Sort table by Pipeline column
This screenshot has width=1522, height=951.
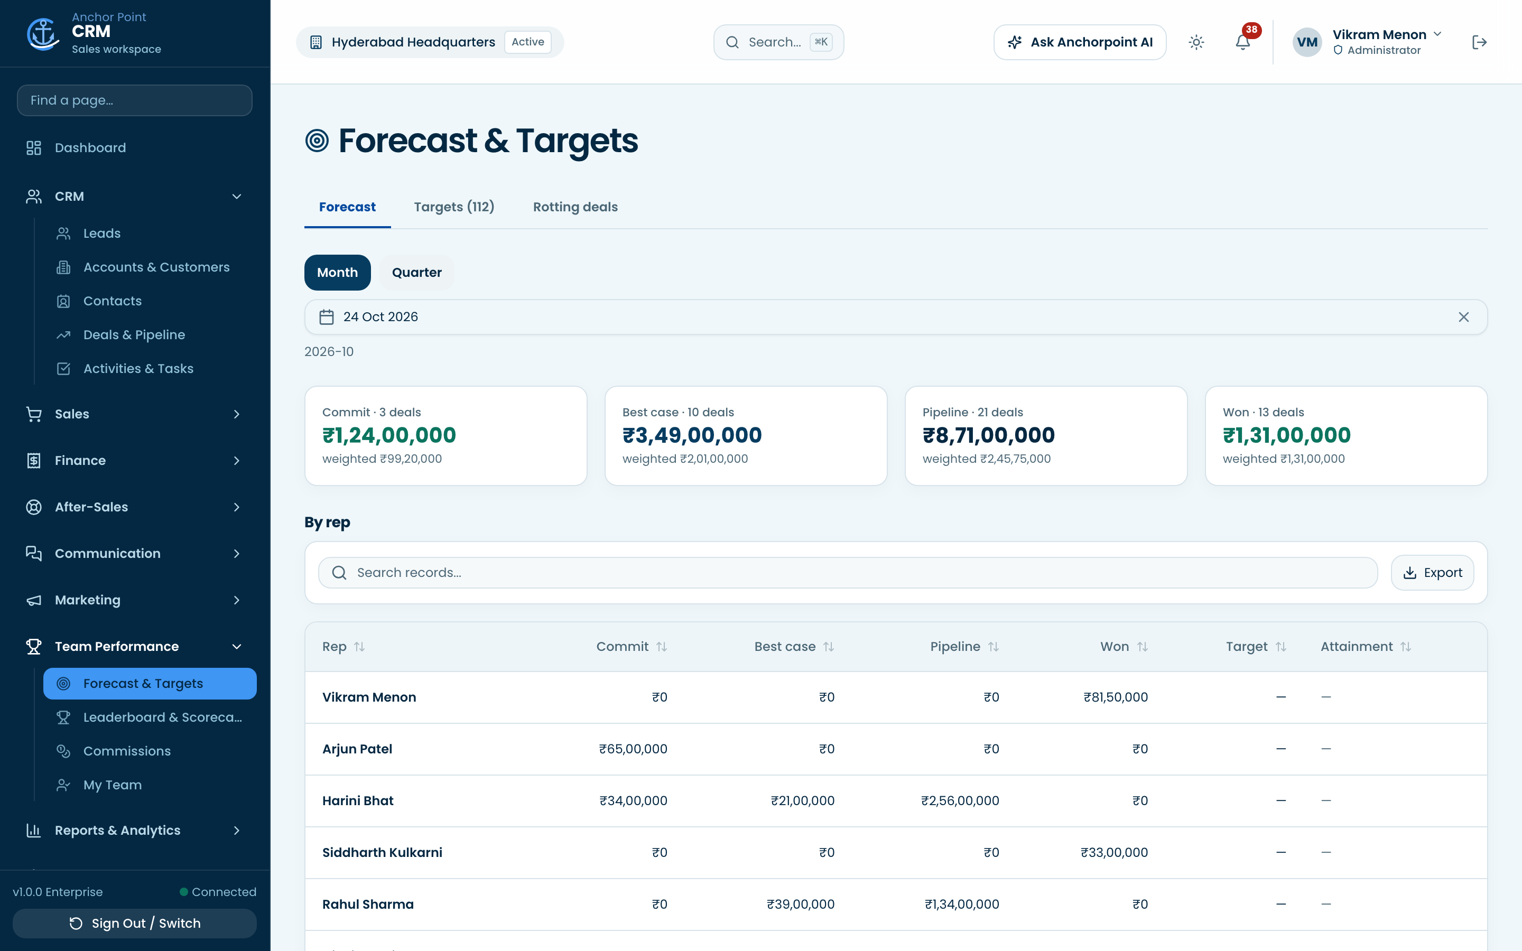pos(965,647)
